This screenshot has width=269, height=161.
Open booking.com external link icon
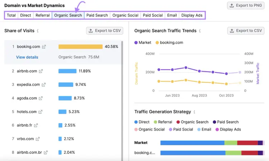click(44, 47)
